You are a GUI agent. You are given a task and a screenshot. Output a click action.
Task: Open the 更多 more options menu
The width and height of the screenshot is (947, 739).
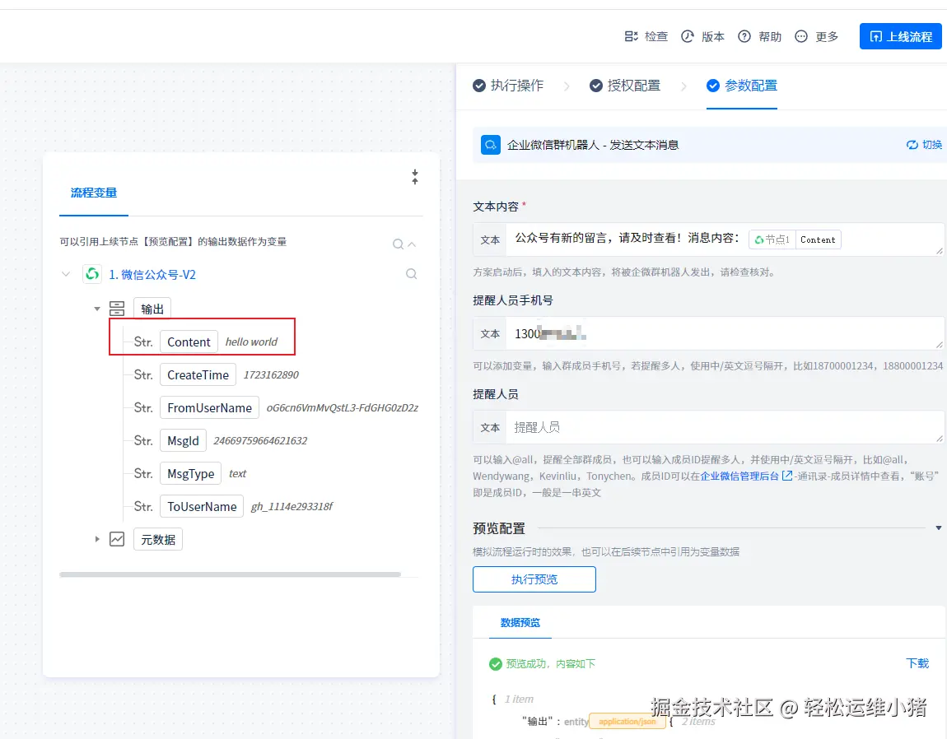pyautogui.click(x=817, y=36)
